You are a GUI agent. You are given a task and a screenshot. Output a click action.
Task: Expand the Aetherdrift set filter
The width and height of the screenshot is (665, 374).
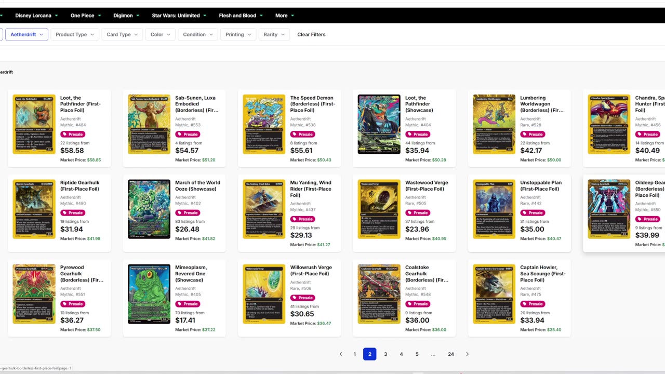pyautogui.click(x=27, y=34)
